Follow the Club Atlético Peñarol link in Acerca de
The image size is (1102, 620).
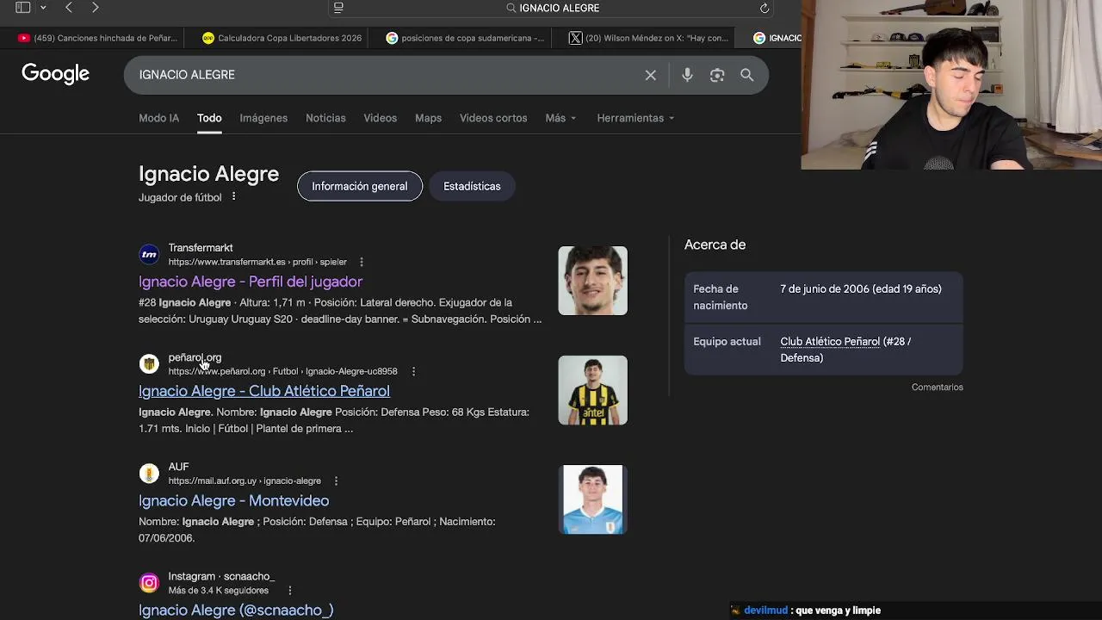830,341
